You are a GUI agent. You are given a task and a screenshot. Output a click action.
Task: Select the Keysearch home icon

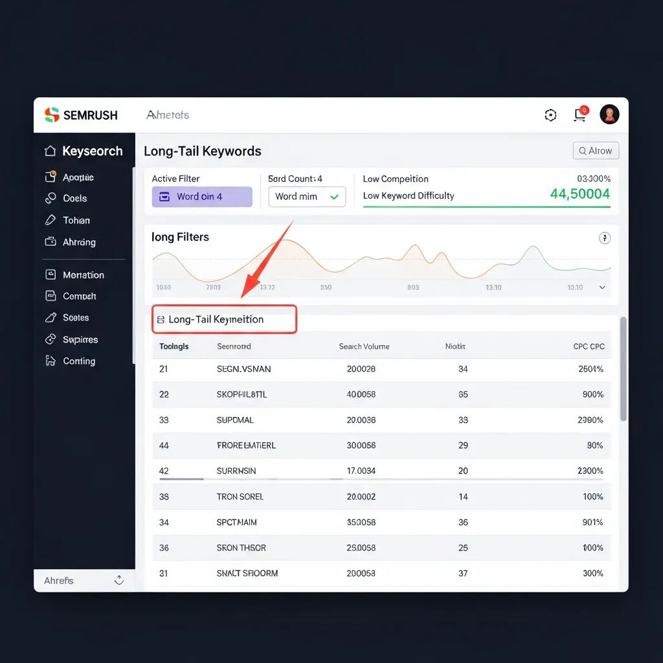(x=51, y=151)
